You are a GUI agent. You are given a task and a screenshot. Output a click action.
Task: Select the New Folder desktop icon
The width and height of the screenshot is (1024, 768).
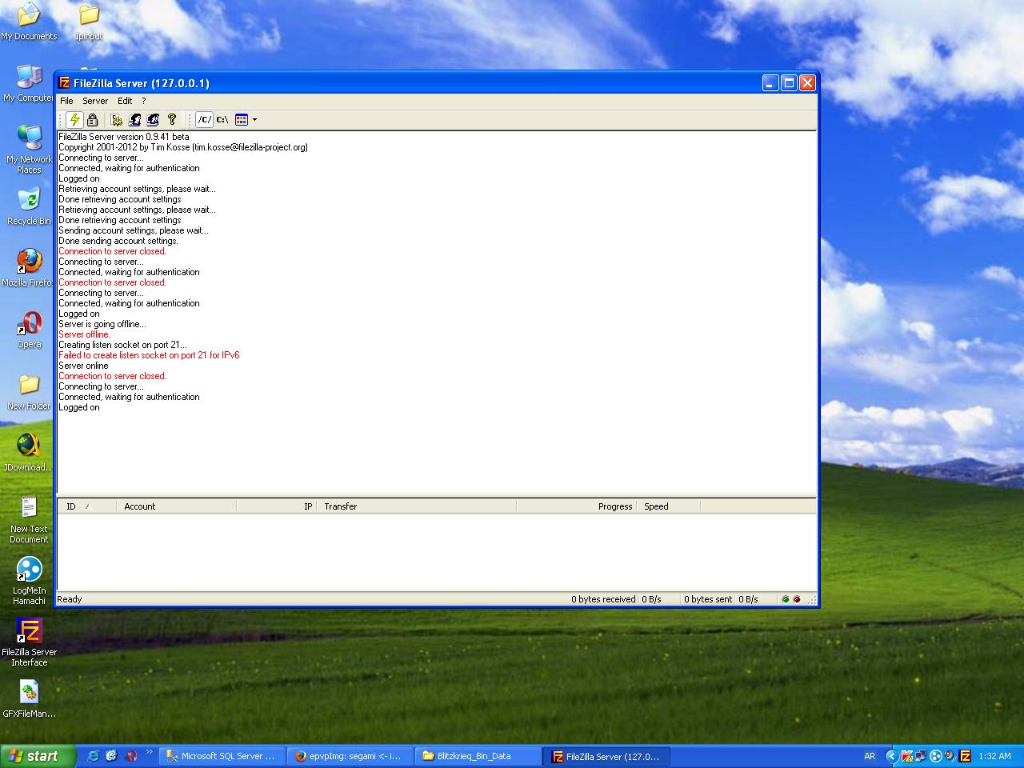coord(29,391)
